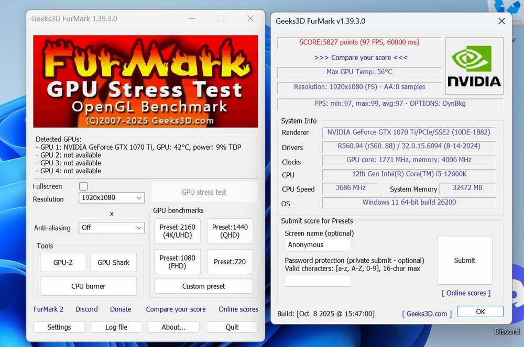Open the Settings button

click(x=59, y=327)
